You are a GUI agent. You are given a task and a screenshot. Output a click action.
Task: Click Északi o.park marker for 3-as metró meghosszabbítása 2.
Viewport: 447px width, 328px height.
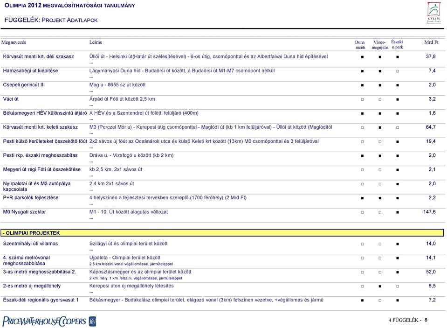click(398, 272)
